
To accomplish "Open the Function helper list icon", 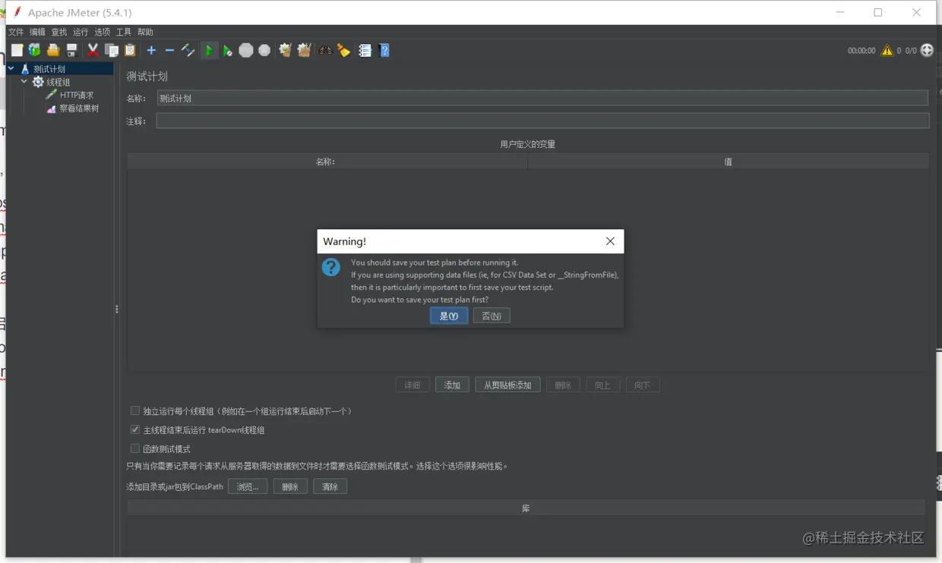I will 365,50.
